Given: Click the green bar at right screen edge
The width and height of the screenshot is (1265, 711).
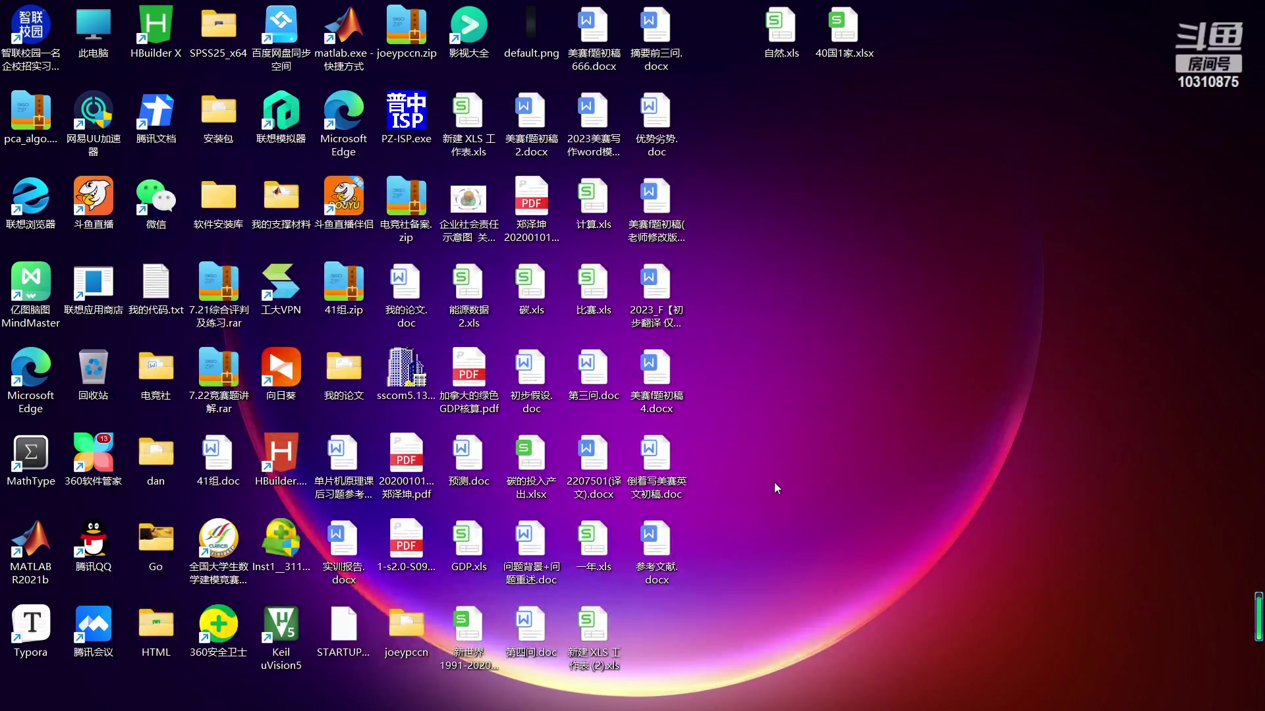Looking at the screenshot, I should pos(1258,616).
